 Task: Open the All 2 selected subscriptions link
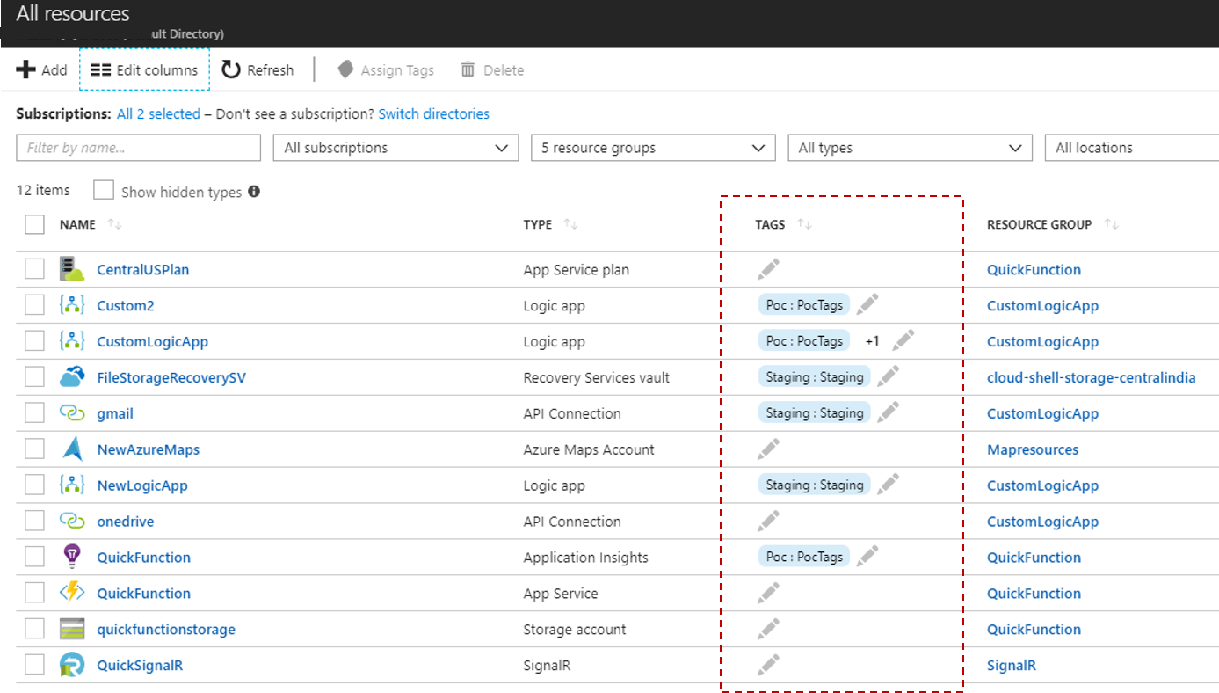tap(158, 113)
